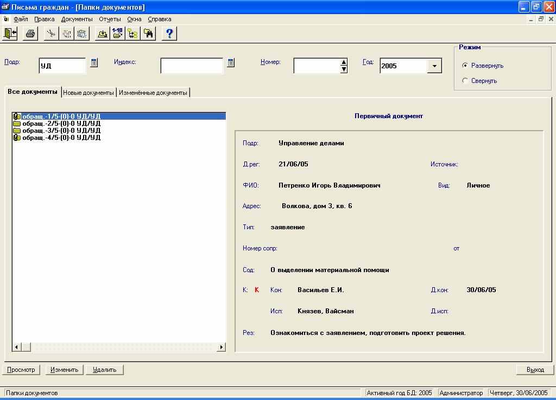Screen dimensions: 556x400
Task: Click the address Волкова, дом 3, кв. 6
Action: pos(317,206)
